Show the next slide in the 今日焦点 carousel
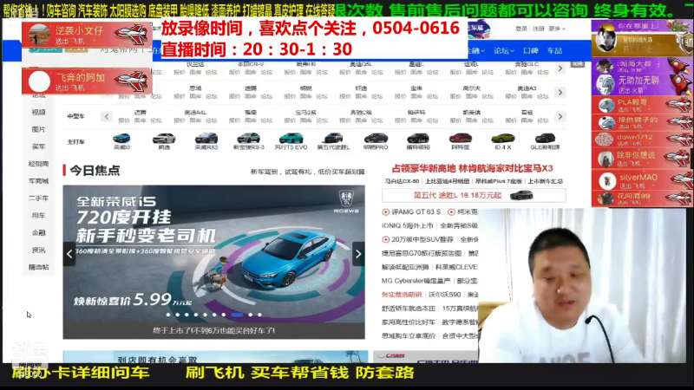Viewport: 694px width, 390px height. pyautogui.click(x=358, y=254)
